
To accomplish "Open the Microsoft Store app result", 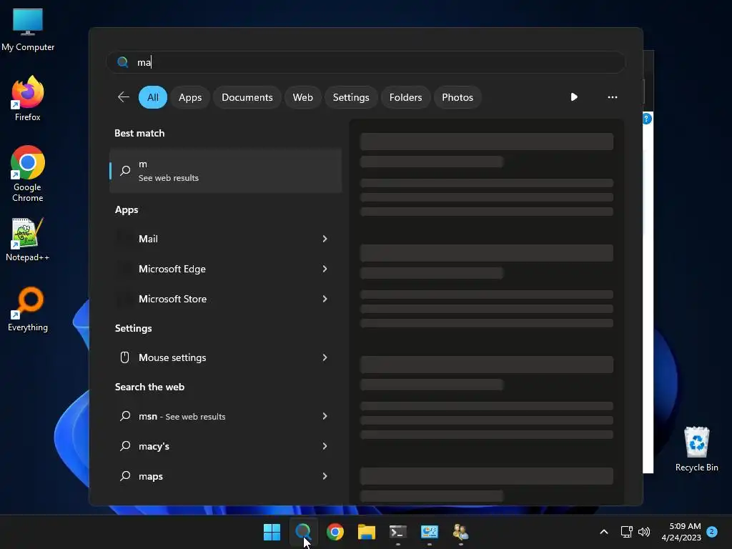I will click(225, 299).
